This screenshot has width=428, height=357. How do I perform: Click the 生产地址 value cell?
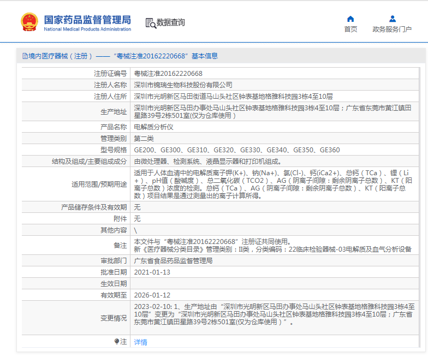point(275,111)
